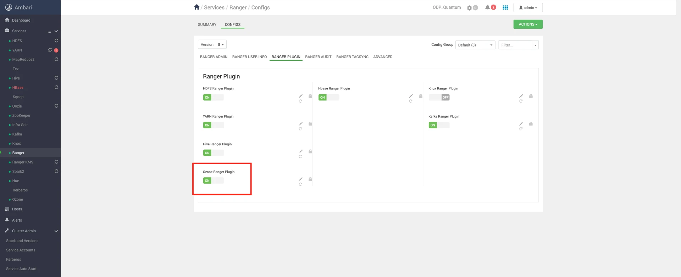Click Spark2 restart-required refresh icon
The image size is (681, 277).
click(56, 171)
